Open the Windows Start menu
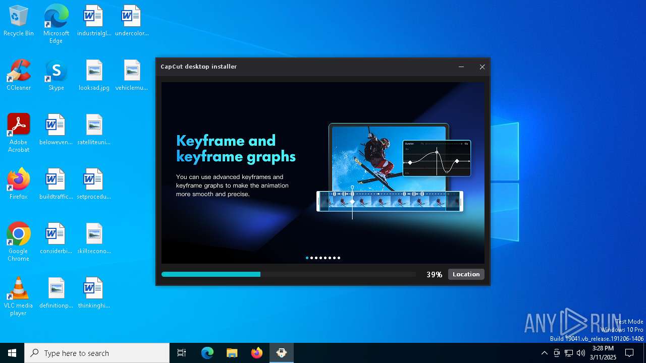 pyautogui.click(x=12, y=353)
